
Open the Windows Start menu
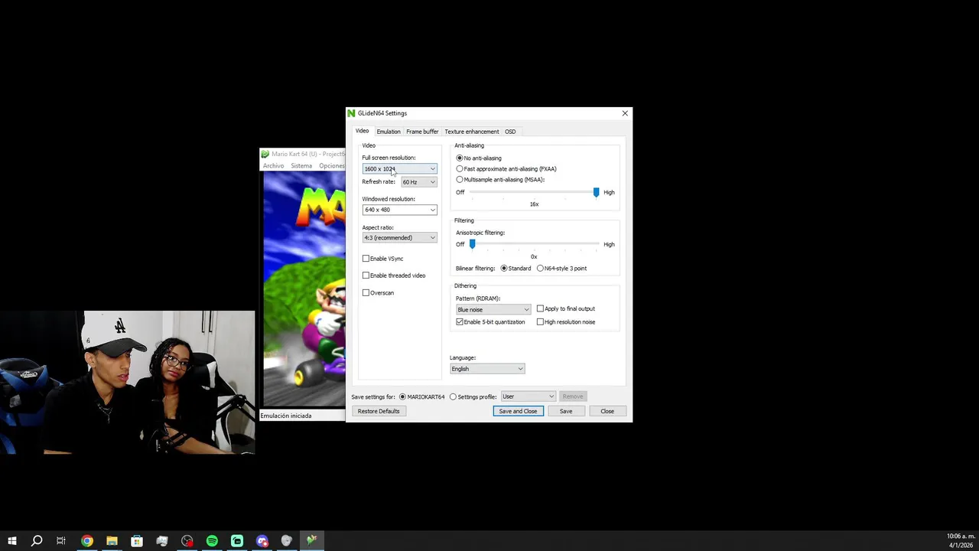[11, 541]
